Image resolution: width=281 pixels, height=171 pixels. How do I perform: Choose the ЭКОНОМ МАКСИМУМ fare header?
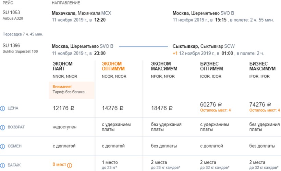(164, 66)
